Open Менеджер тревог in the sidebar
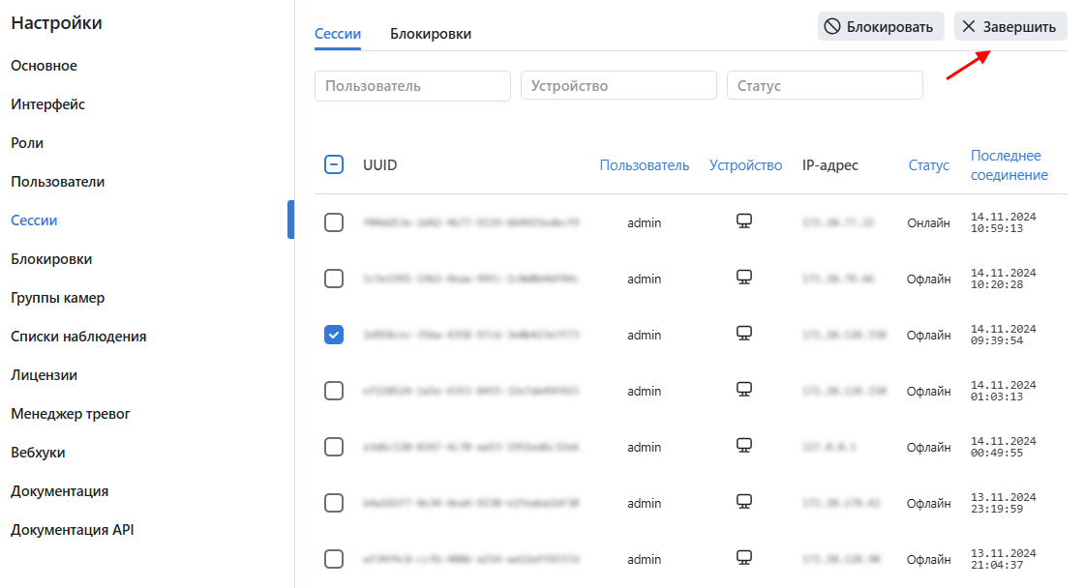1084x588 pixels. [71, 414]
